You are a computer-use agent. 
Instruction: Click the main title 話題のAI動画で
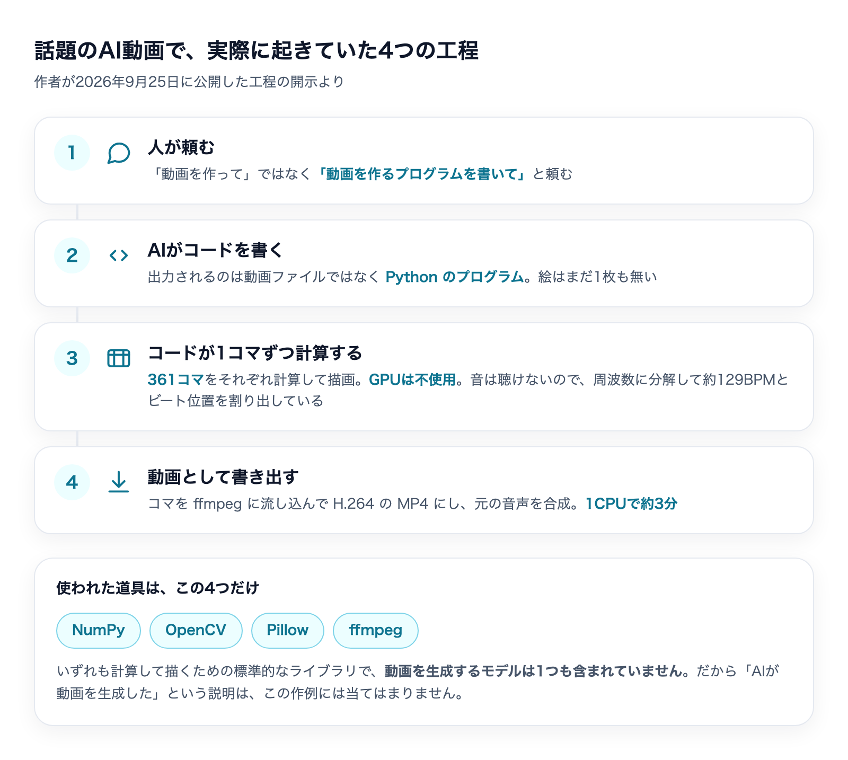pyautogui.click(x=107, y=50)
